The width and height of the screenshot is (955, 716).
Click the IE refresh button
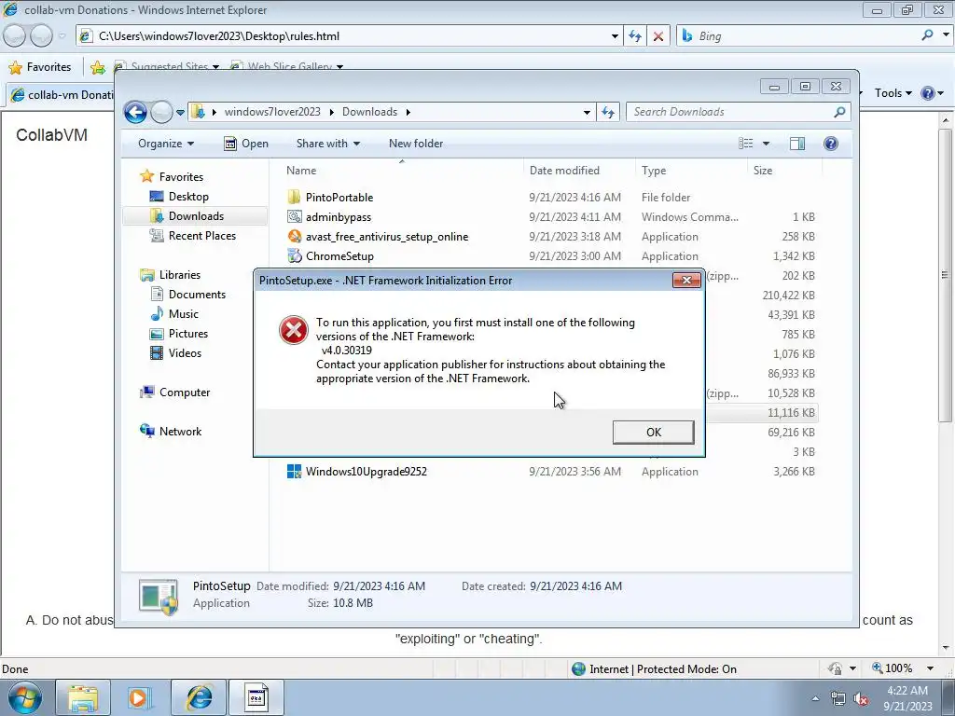pos(634,36)
